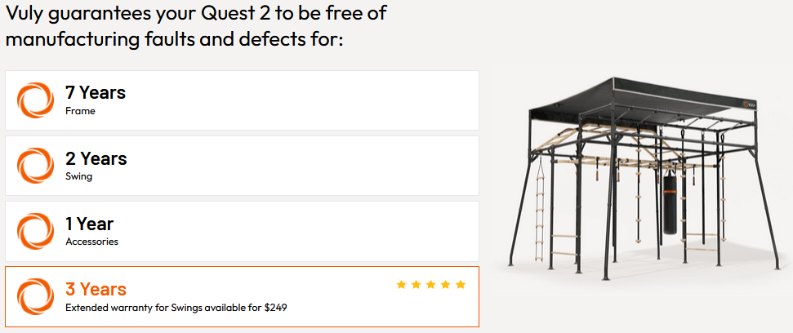Click the Vuly swirl icon beside 2 Years
Screen dimensions: 793x333
[35, 166]
